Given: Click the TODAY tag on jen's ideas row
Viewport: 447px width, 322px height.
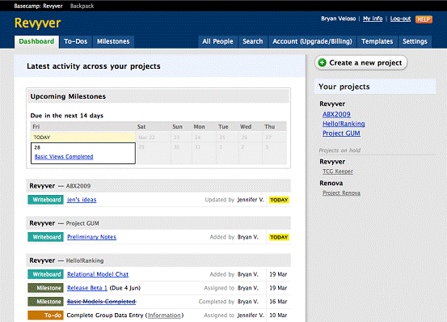Looking at the screenshot, I should coord(279,200).
